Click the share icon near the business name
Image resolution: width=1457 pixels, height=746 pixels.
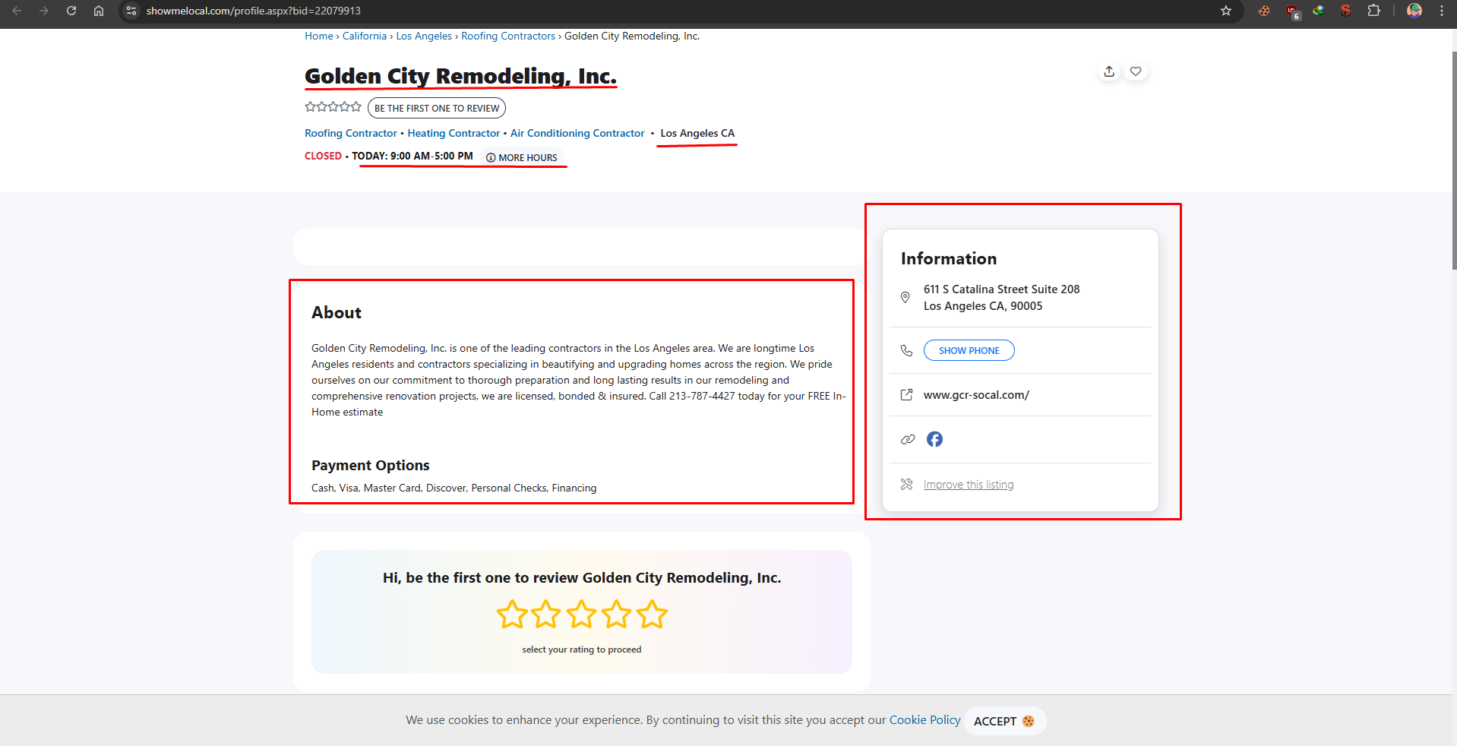(1109, 71)
